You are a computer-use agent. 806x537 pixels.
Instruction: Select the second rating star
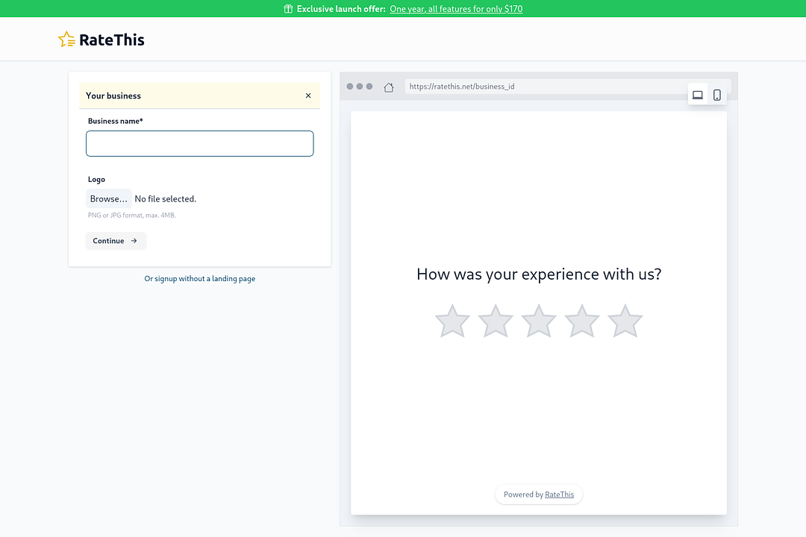[x=496, y=321]
